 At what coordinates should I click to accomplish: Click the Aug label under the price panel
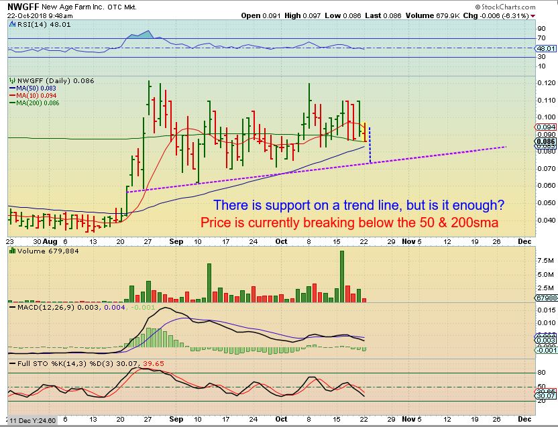coord(50,241)
